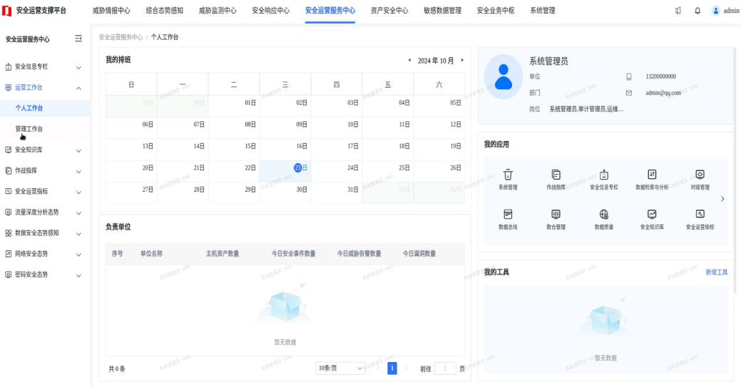The image size is (741, 387).
Task: Click the announcement speaker icon in header
Action: 678,11
